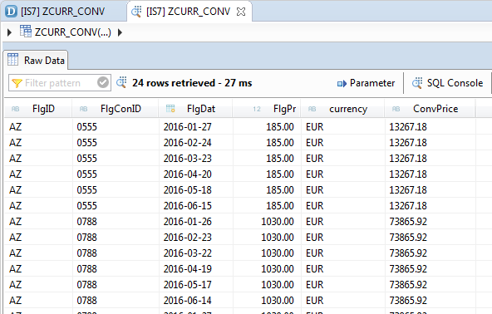Screen dimensions: 492x314
Task: Click the ConvPrice column header
Action: pos(430,109)
